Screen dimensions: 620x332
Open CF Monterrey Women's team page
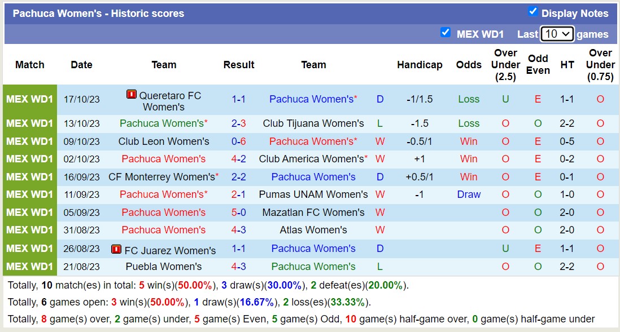(163, 177)
